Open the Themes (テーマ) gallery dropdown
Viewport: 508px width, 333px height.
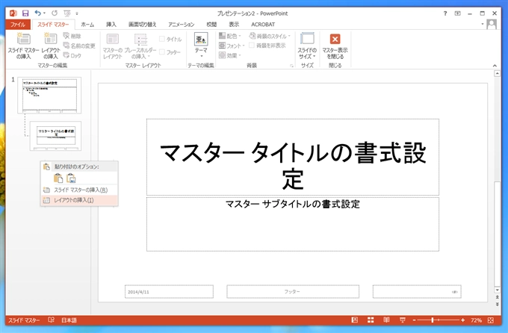[x=201, y=45]
